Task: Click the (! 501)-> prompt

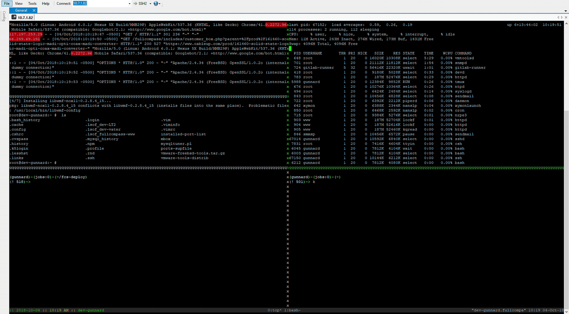Action: pyautogui.click(x=300, y=182)
